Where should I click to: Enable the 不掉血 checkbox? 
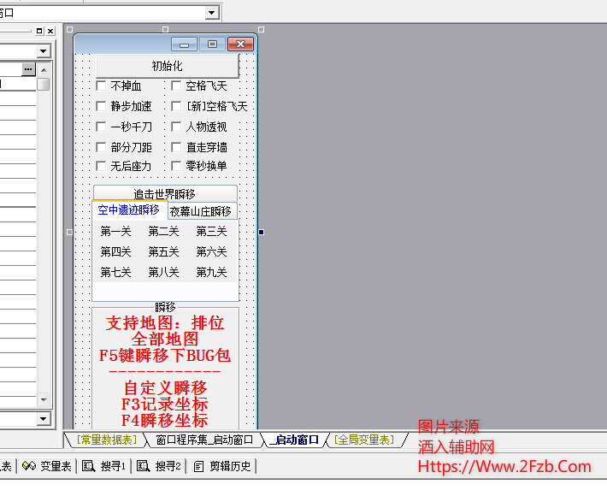[x=102, y=86]
